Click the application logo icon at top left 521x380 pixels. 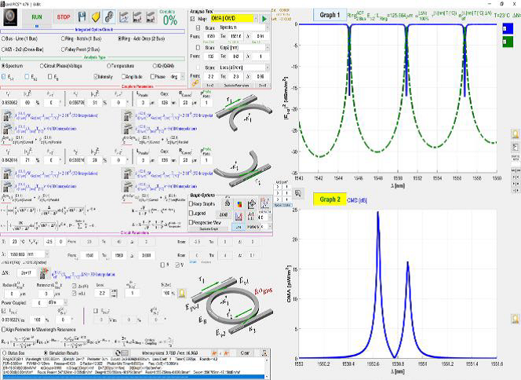[x=9, y=16]
